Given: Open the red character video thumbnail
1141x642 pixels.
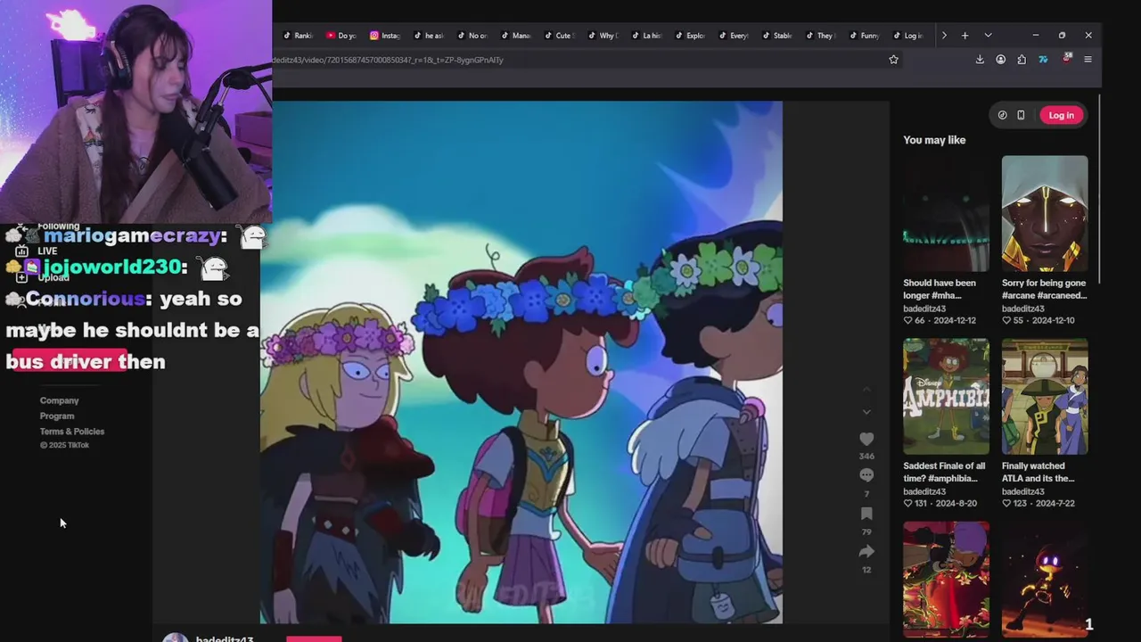Looking at the screenshot, I should tap(946, 580).
